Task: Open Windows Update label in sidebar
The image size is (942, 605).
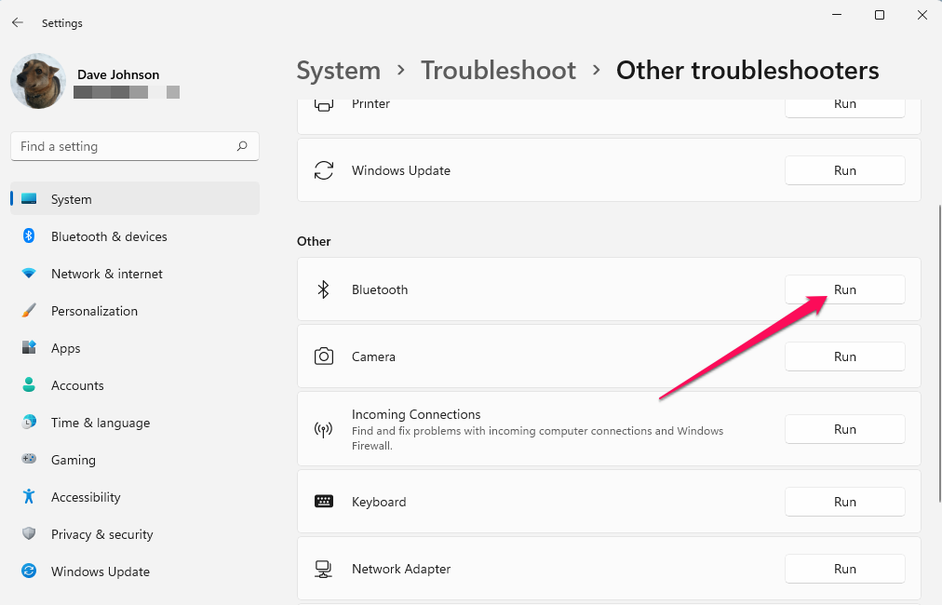Action: 101,571
